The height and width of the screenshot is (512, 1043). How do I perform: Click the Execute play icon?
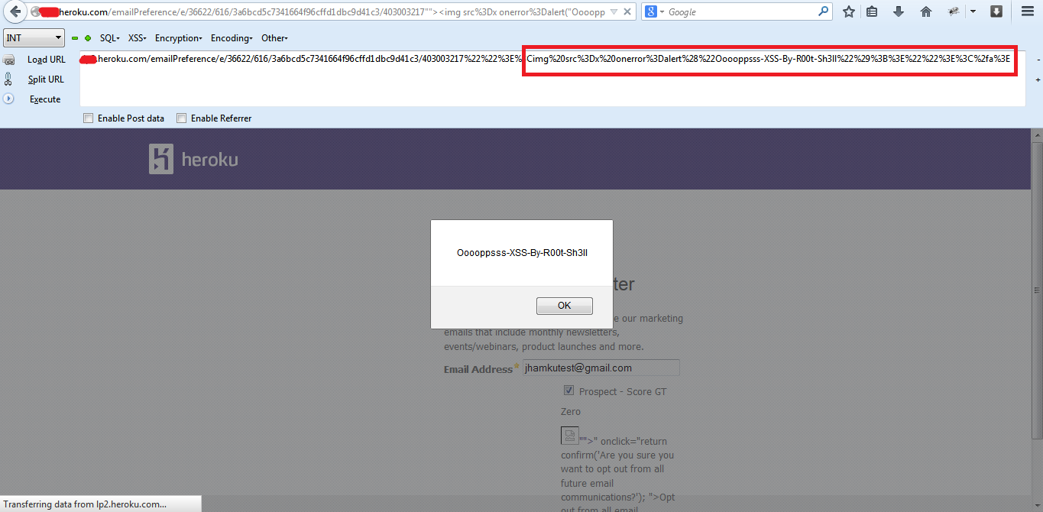(x=8, y=99)
